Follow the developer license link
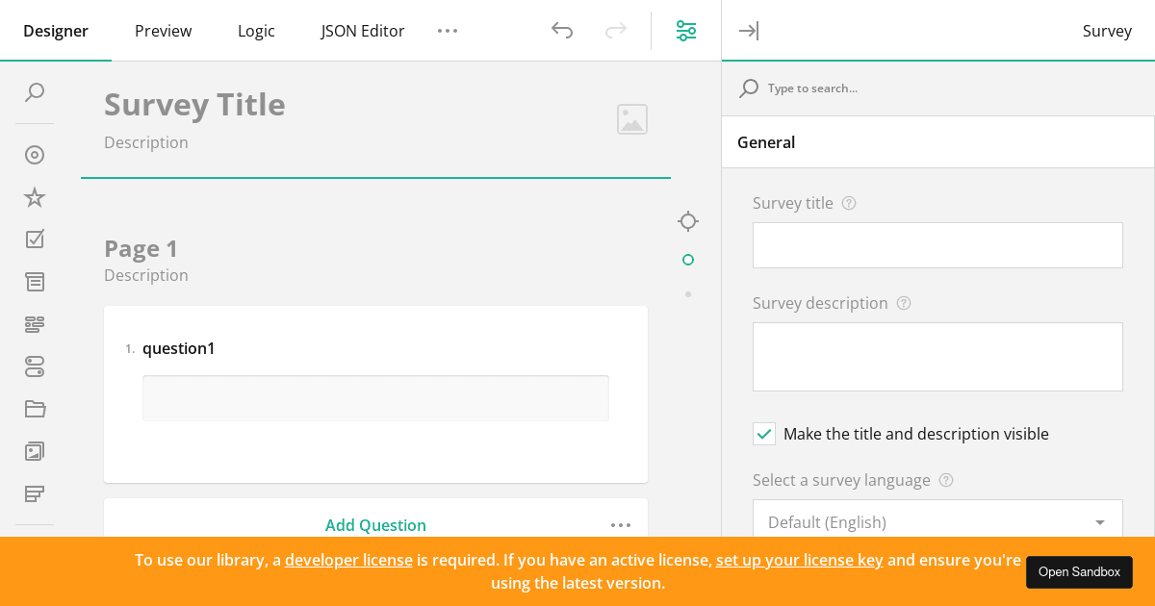The image size is (1155, 606). click(348, 560)
